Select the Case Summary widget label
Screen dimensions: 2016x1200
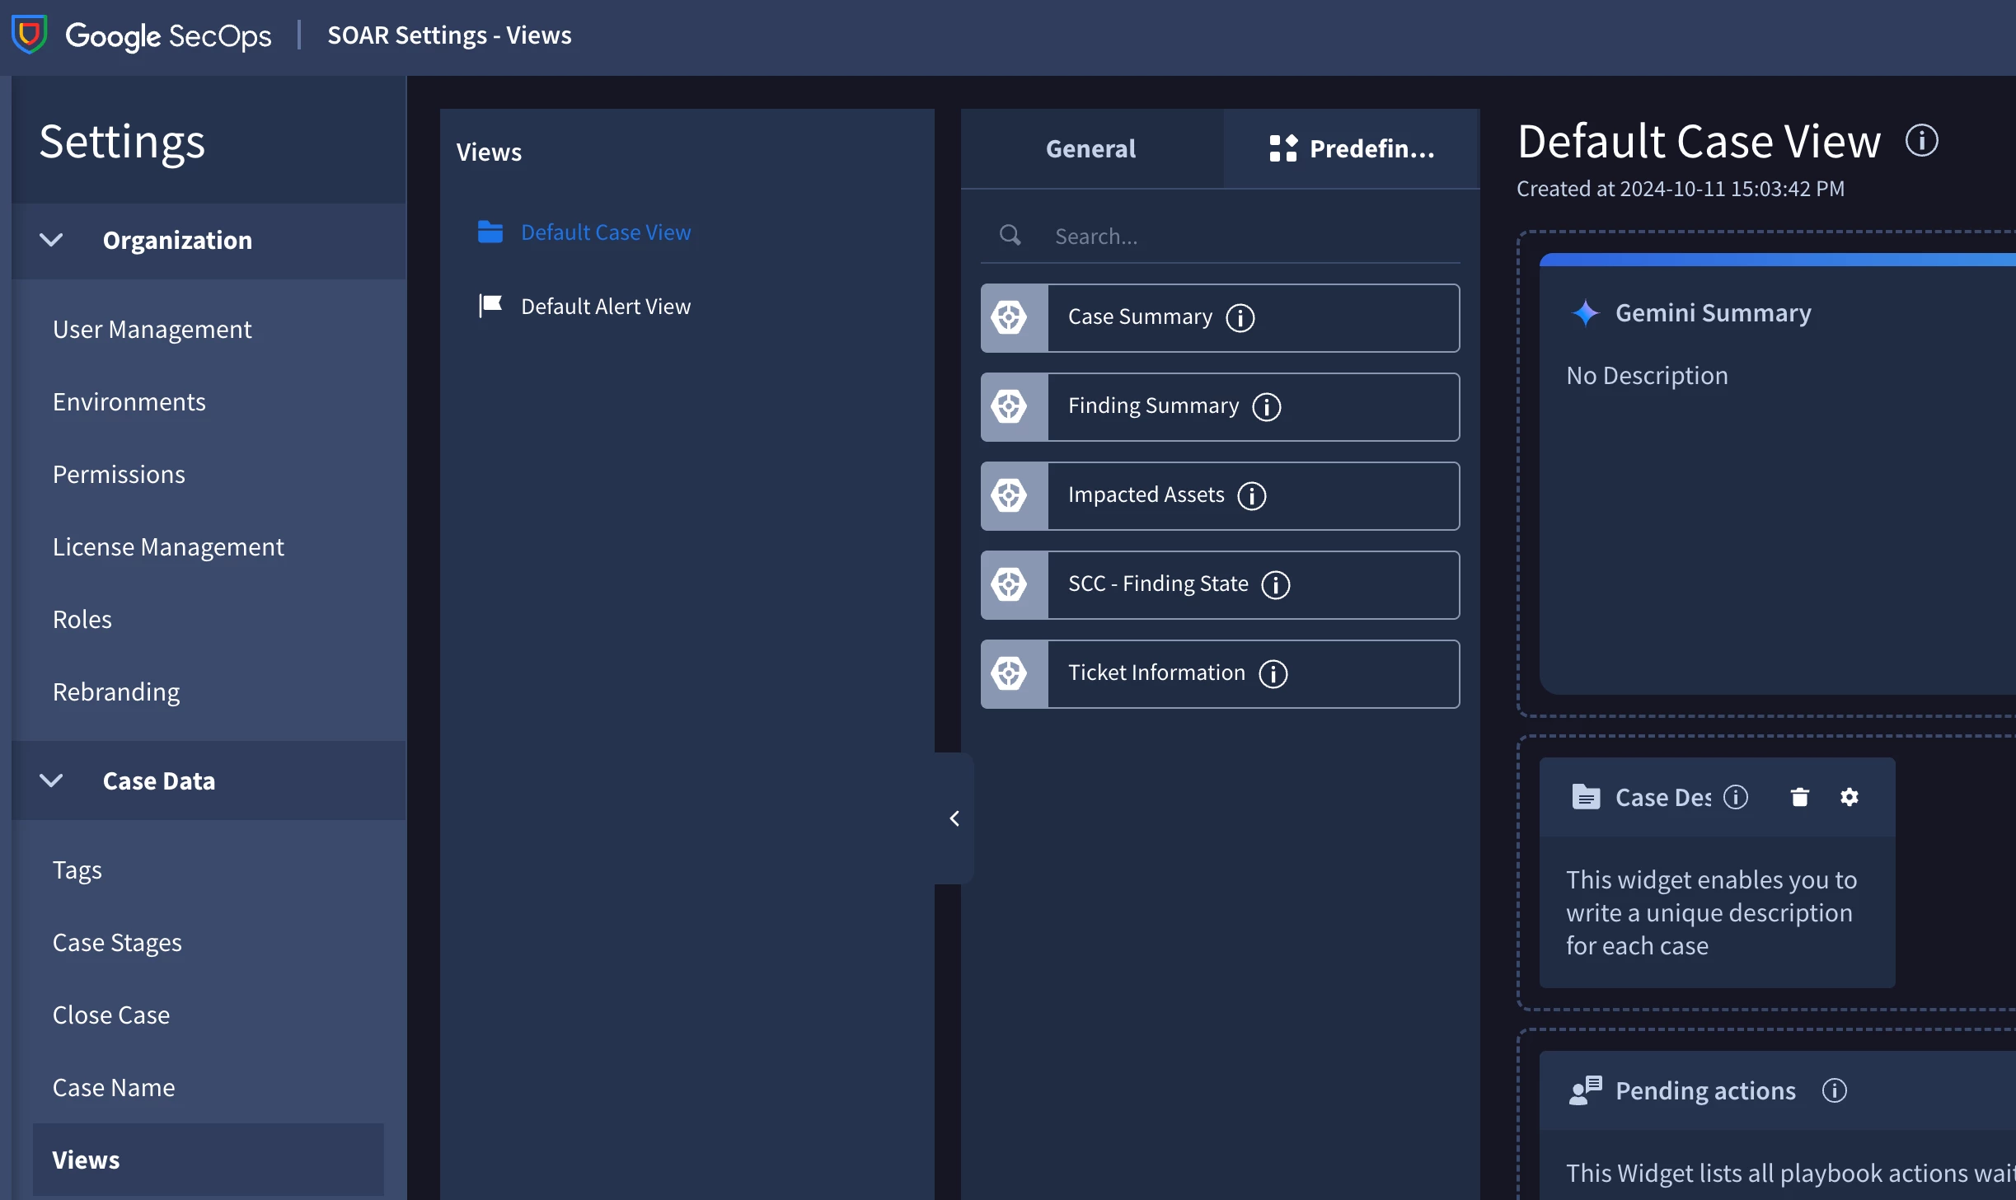coord(1141,316)
